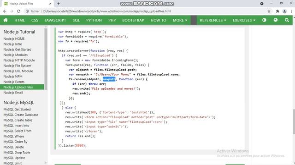Open the BOOTSTRAP tutorial menu item
The height and width of the screenshot is (165, 295).
pyautogui.click(x=133, y=20)
